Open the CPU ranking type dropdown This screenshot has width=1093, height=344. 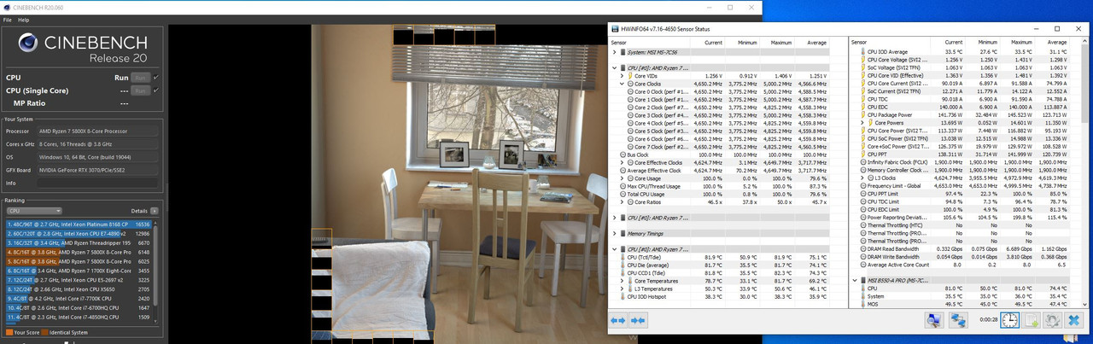tap(33, 210)
